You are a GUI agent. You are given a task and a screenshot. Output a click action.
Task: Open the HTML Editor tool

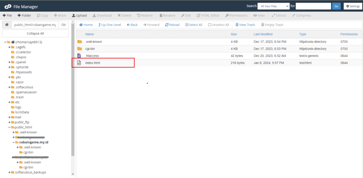[208, 16]
